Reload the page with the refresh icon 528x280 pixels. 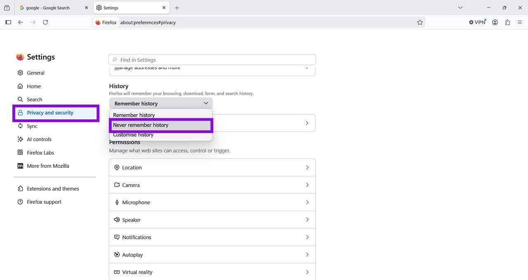click(45, 22)
